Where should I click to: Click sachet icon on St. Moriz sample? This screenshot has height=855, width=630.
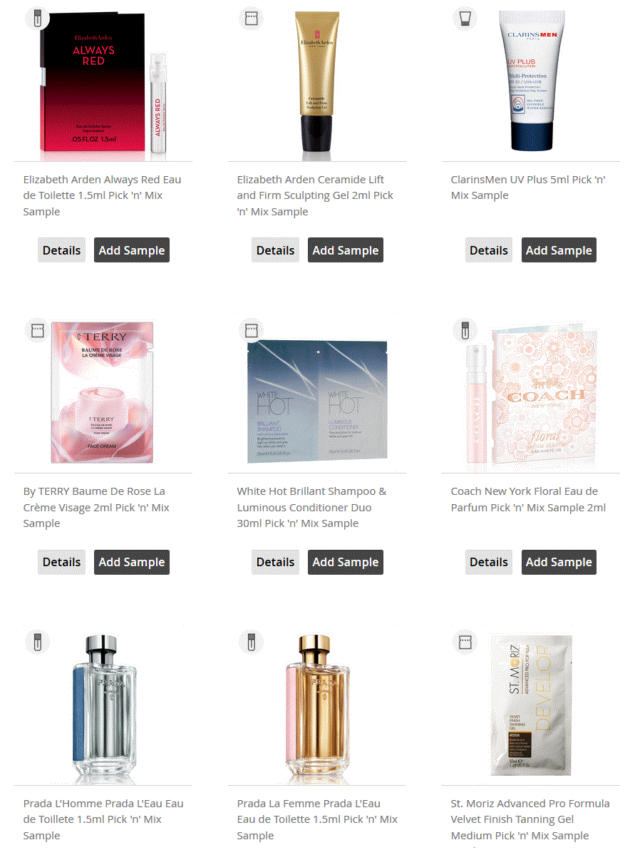(x=465, y=642)
